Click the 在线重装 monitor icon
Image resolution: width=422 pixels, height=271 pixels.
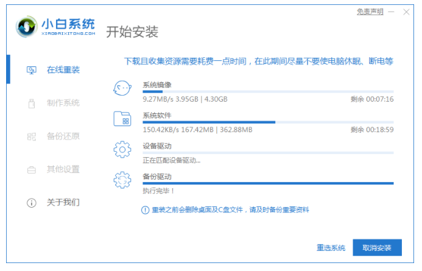(x=32, y=70)
